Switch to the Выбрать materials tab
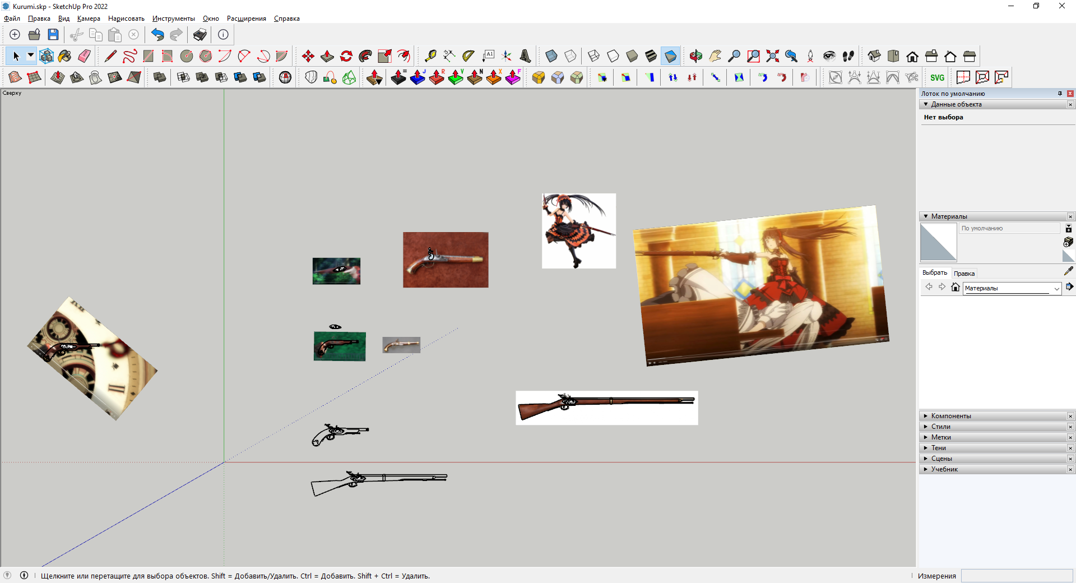This screenshot has width=1076, height=583. (x=935, y=272)
